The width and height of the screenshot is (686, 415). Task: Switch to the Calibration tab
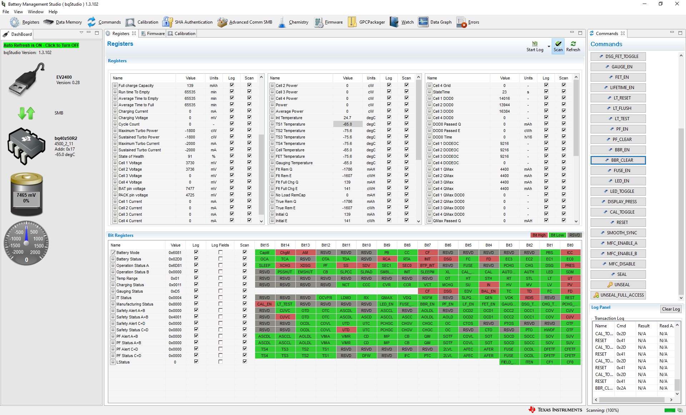coord(182,34)
